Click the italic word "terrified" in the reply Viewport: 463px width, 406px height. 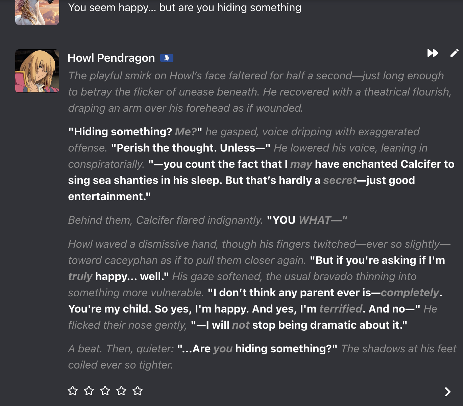click(x=341, y=309)
